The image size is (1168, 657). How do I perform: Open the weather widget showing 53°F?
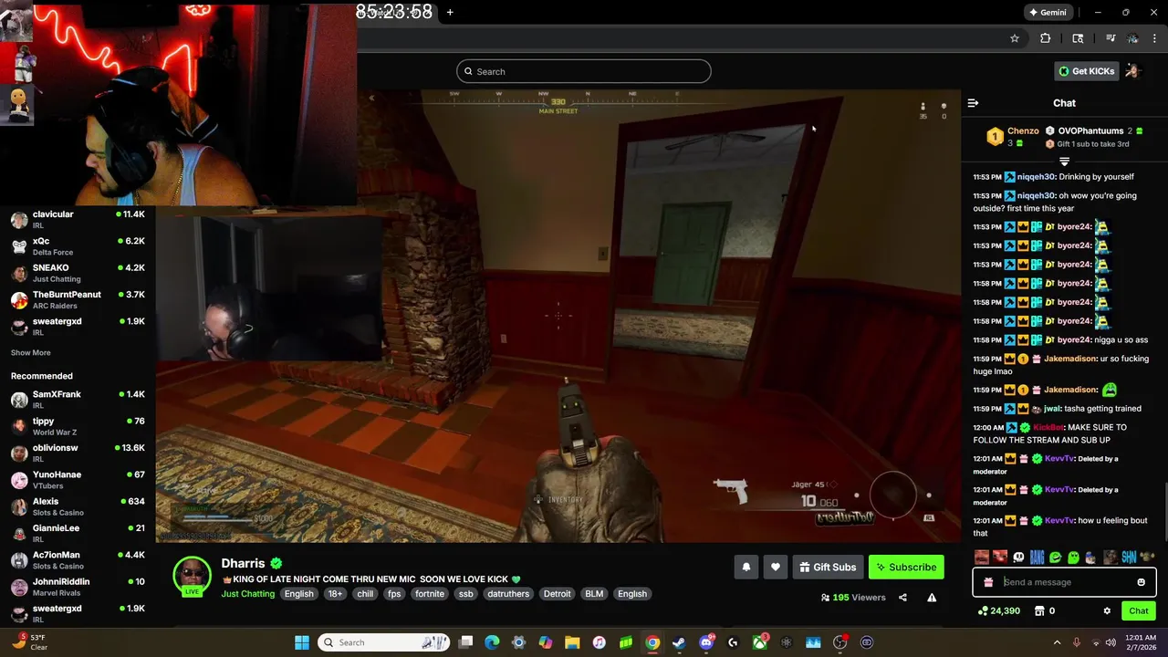pos(29,642)
